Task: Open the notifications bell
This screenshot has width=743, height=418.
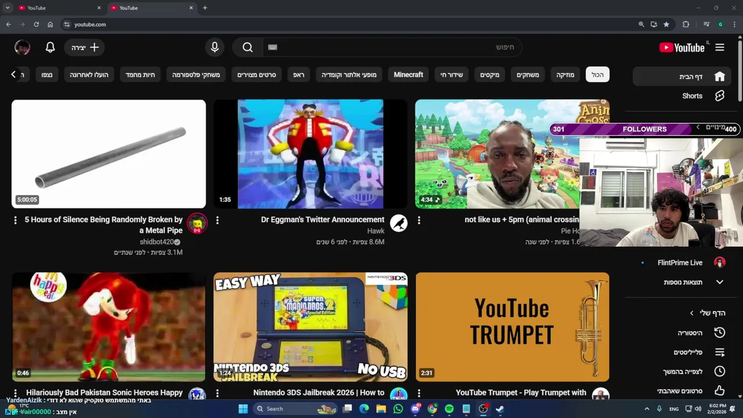Action: [51, 48]
